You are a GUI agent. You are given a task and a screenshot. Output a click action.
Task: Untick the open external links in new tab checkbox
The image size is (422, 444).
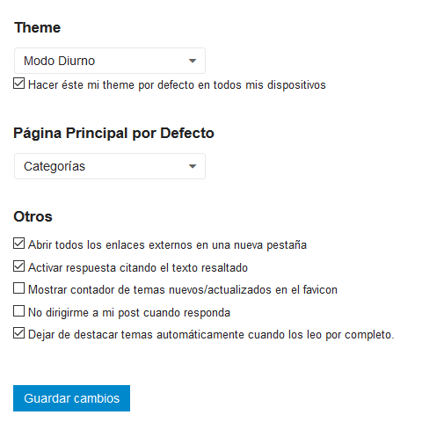[18, 244]
